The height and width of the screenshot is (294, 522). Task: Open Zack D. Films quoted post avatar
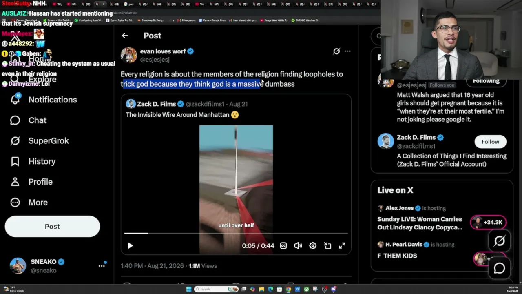pyautogui.click(x=130, y=104)
